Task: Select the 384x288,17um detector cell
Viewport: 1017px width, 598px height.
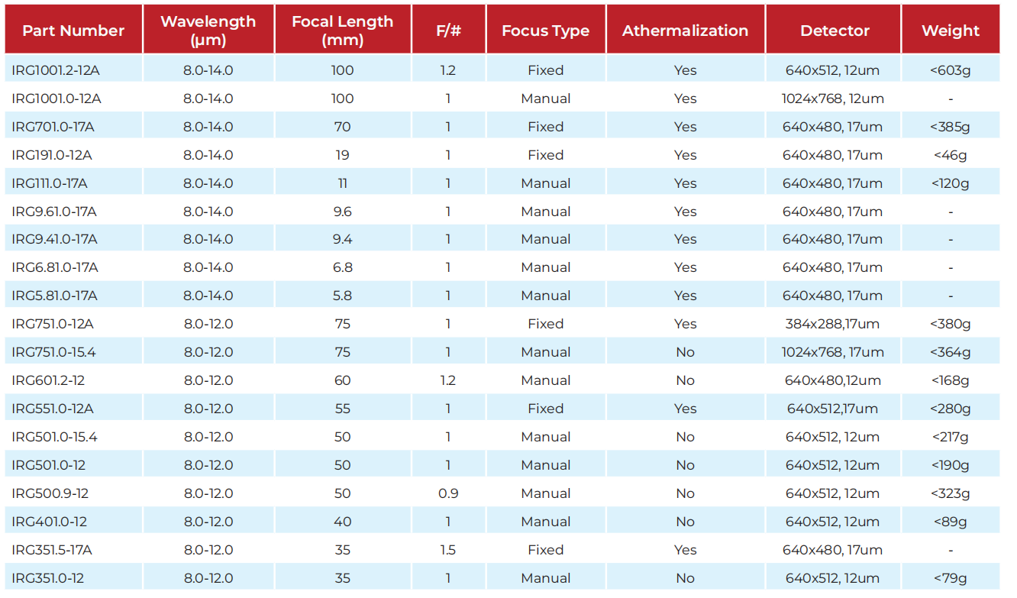Action: pyautogui.click(x=833, y=324)
